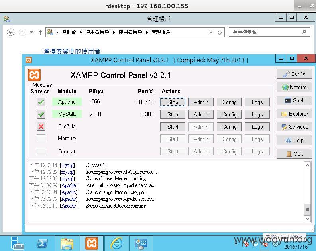Screen dimensions: 316x251
Task: Toggle the Apache service checkbox
Action: pos(41,102)
